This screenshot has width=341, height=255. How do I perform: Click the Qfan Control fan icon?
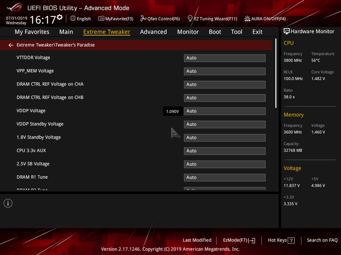pyautogui.click(x=143, y=19)
